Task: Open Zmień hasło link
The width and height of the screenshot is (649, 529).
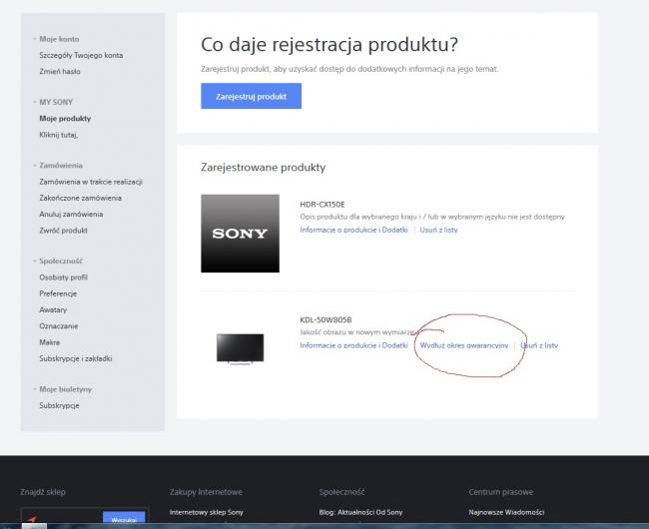Action: [60, 71]
